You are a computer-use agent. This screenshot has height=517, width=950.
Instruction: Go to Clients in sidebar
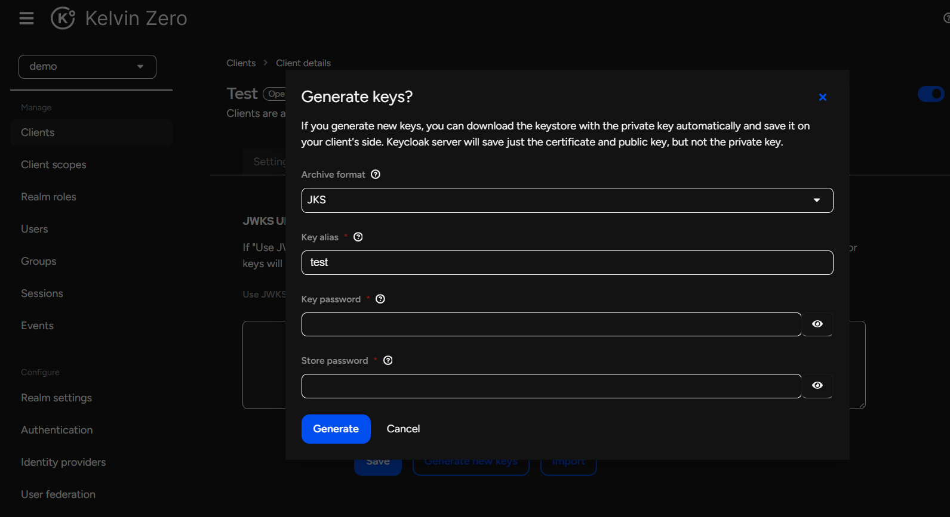tap(91, 132)
